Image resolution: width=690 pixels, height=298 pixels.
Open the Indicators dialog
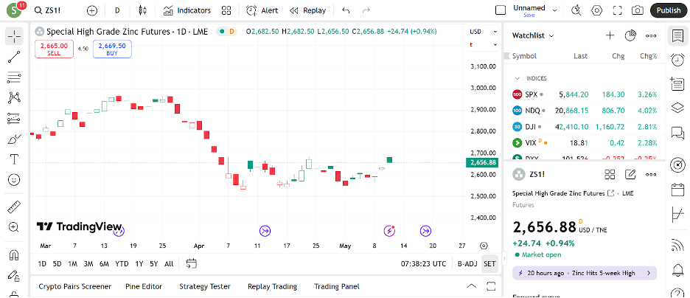point(187,10)
